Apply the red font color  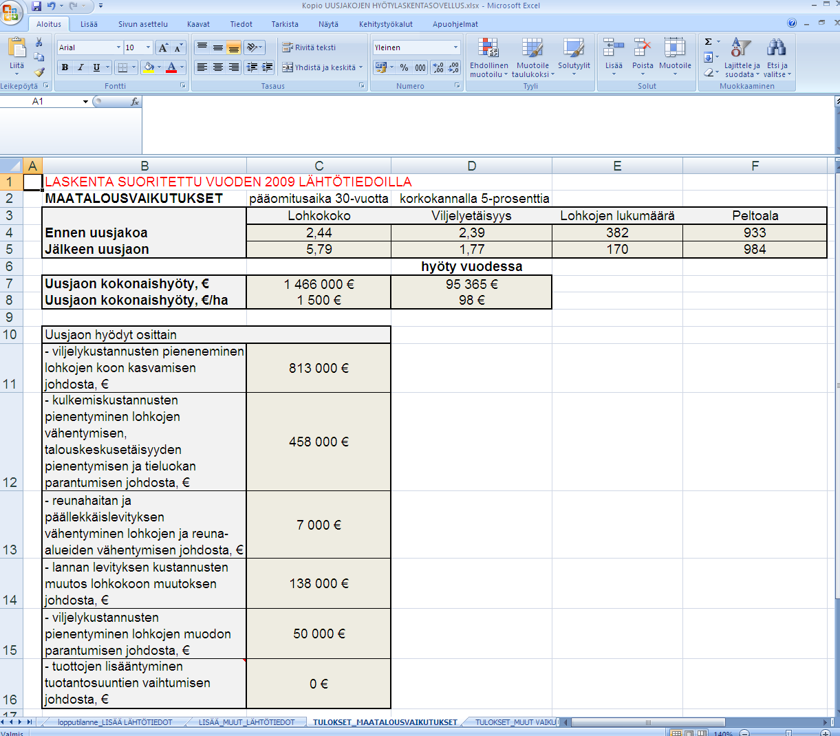[171, 67]
